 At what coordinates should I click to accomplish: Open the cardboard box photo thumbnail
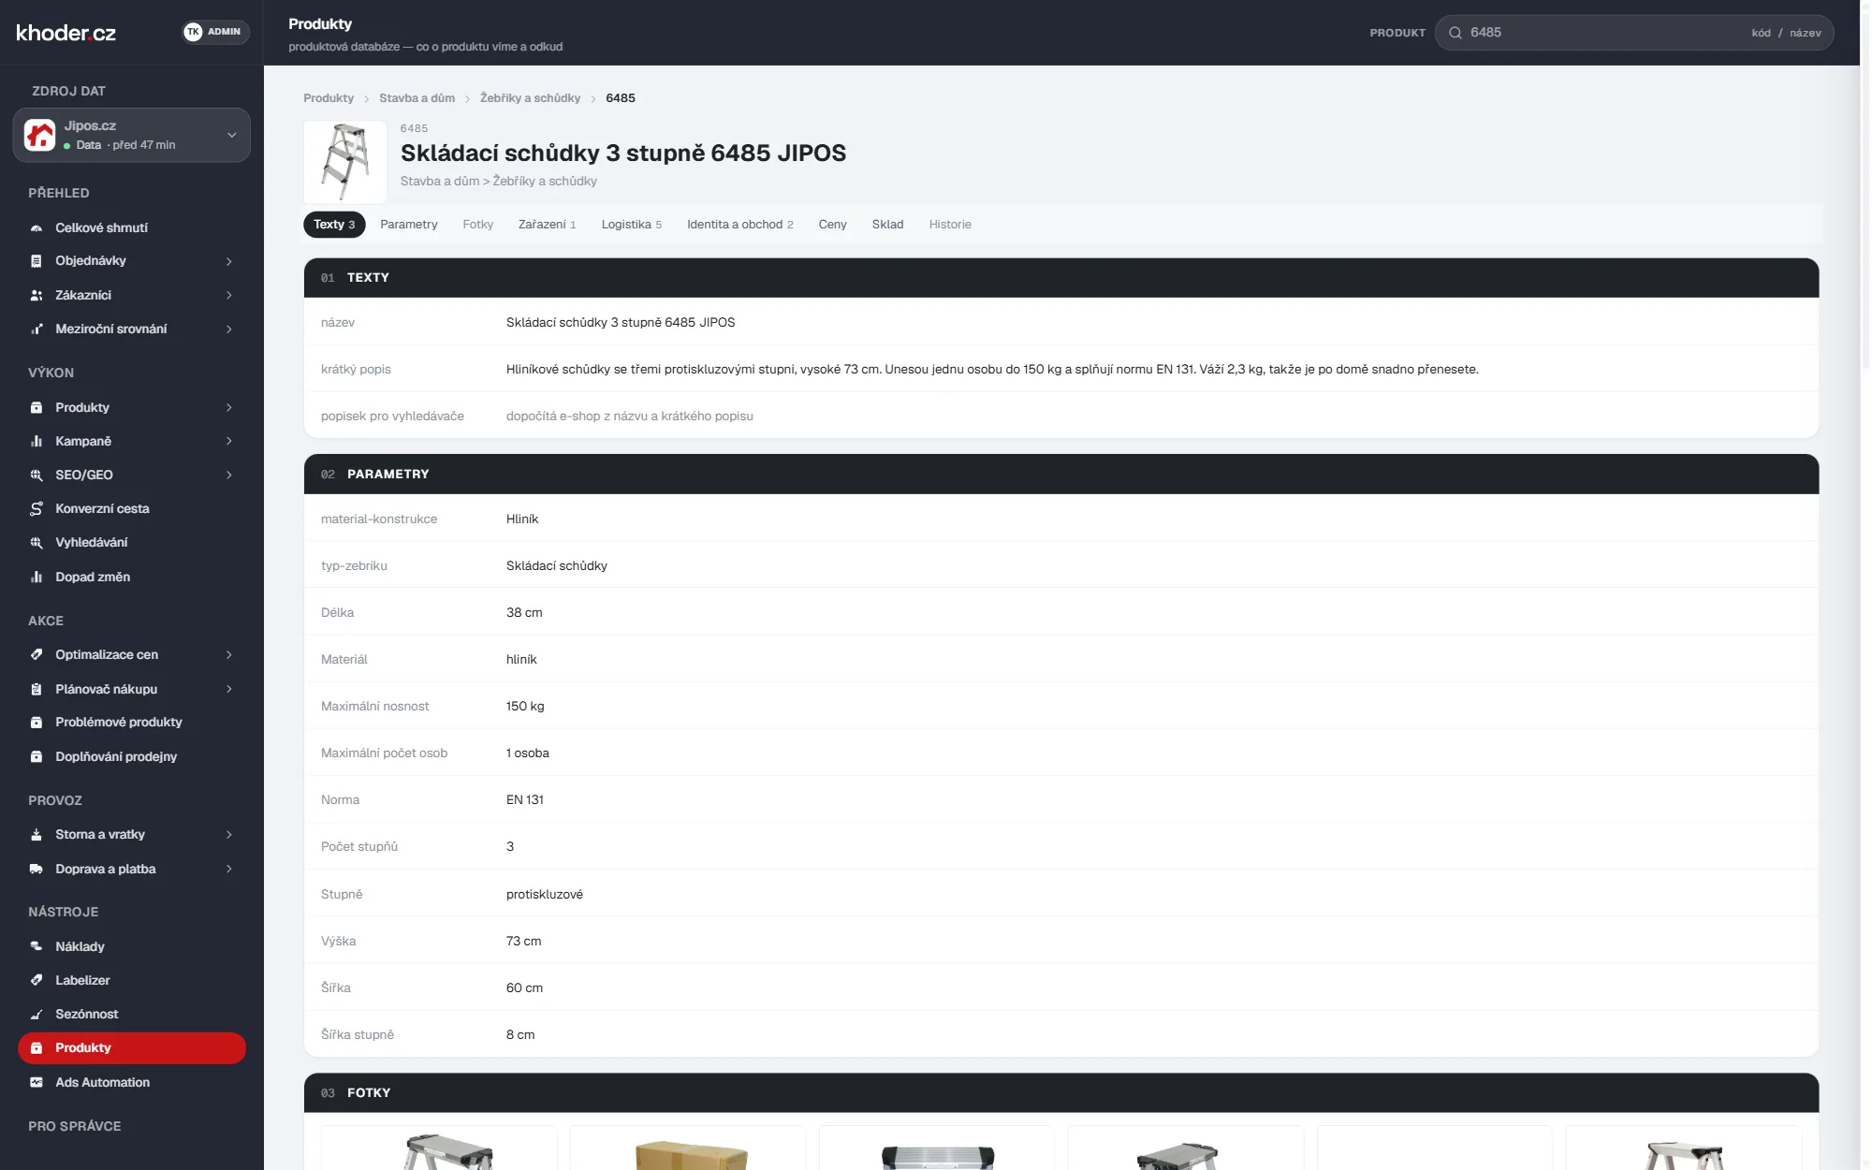688,1148
